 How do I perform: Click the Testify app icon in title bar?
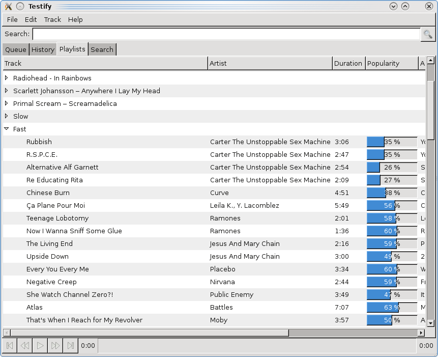[x=8, y=7]
